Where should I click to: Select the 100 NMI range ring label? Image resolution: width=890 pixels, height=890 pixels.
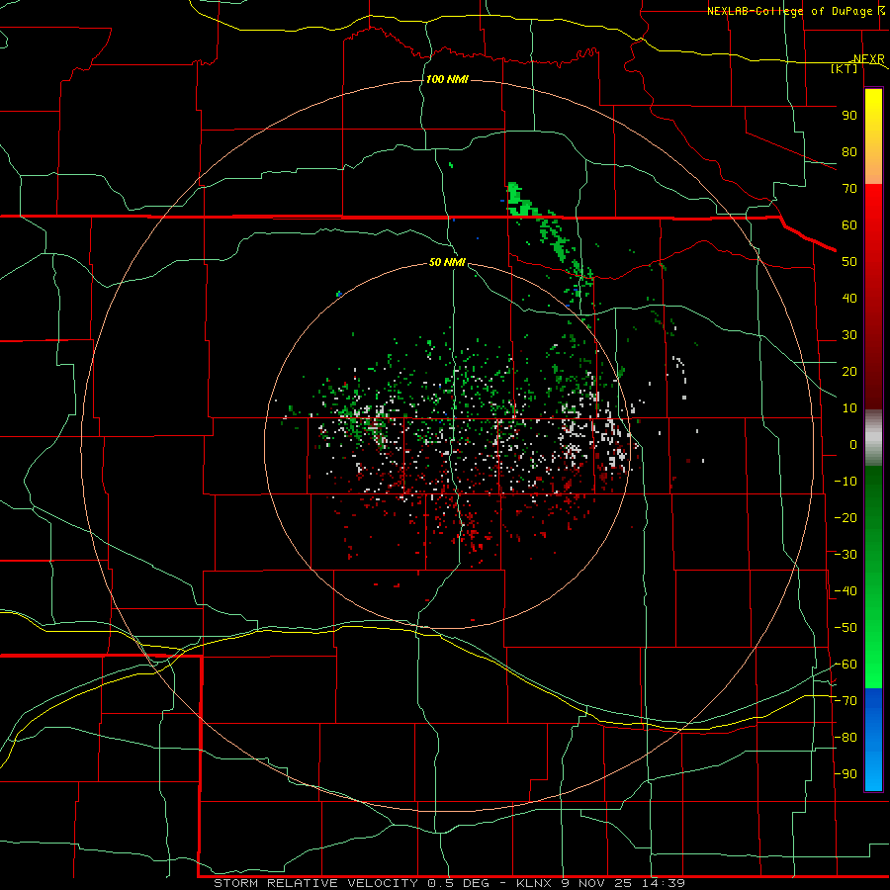point(447,79)
